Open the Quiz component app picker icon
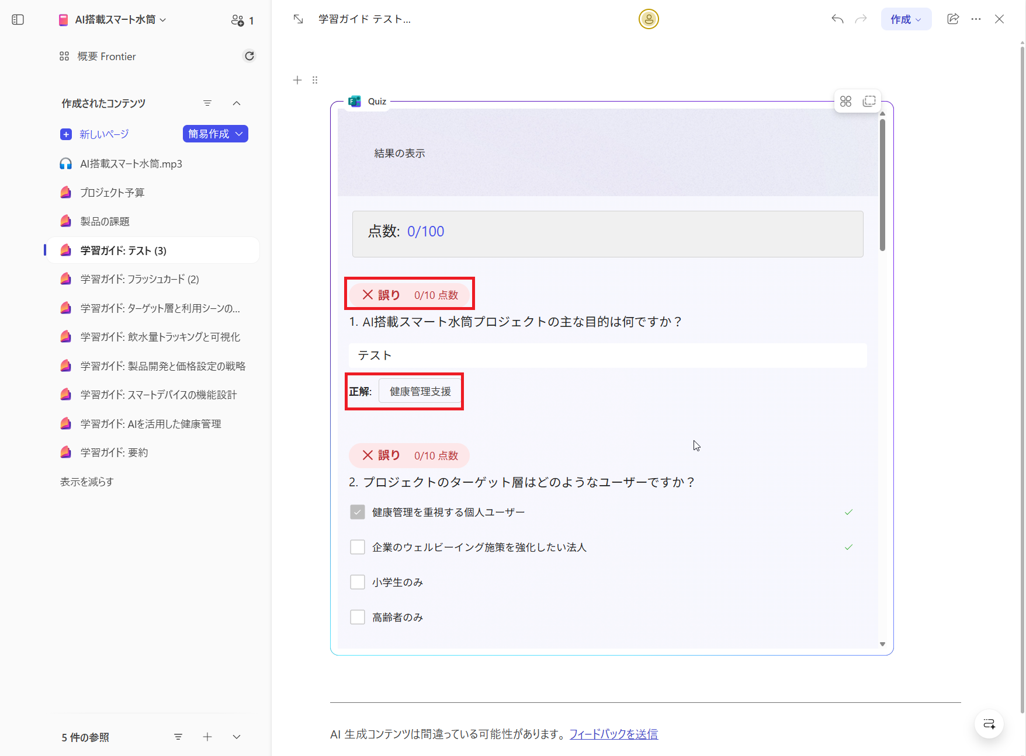The image size is (1026, 756). 845,100
